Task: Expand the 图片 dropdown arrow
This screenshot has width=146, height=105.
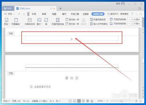Action: click(42, 24)
